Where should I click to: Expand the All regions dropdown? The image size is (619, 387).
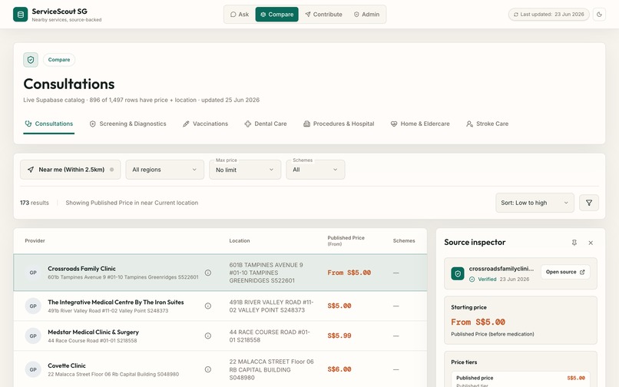164,170
